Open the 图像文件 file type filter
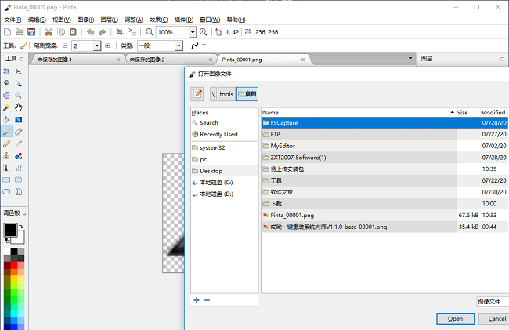 (491, 302)
